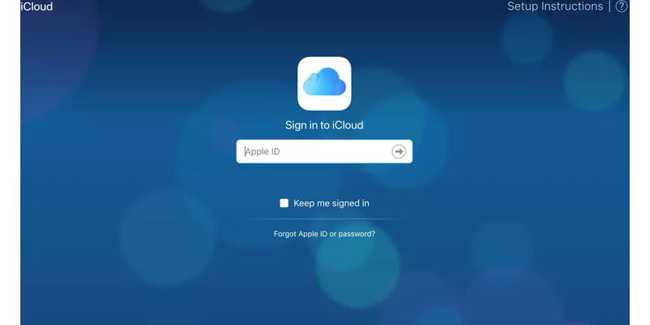Focus the Apple ID input field
Image resolution: width=650 pixels, height=325 pixels.
click(324, 151)
